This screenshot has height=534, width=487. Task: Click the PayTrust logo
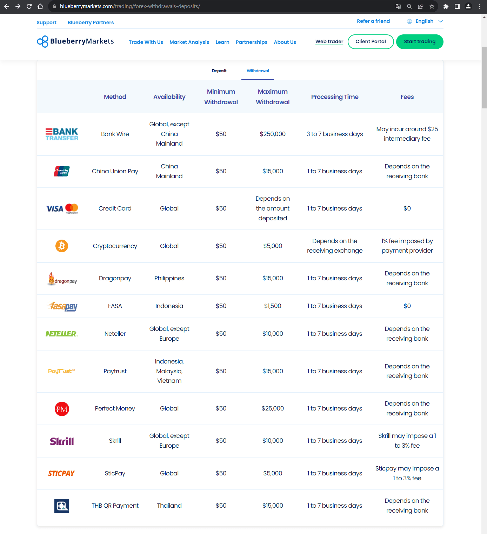coord(62,371)
